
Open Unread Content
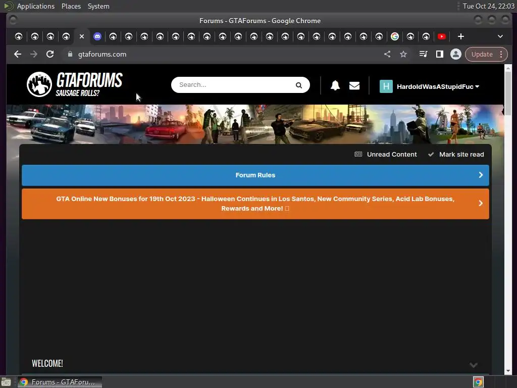click(x=385, y=155)
